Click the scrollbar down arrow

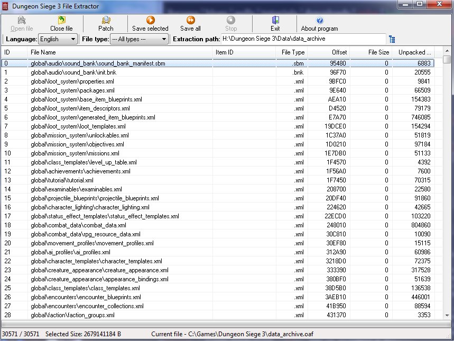[447, 315]
